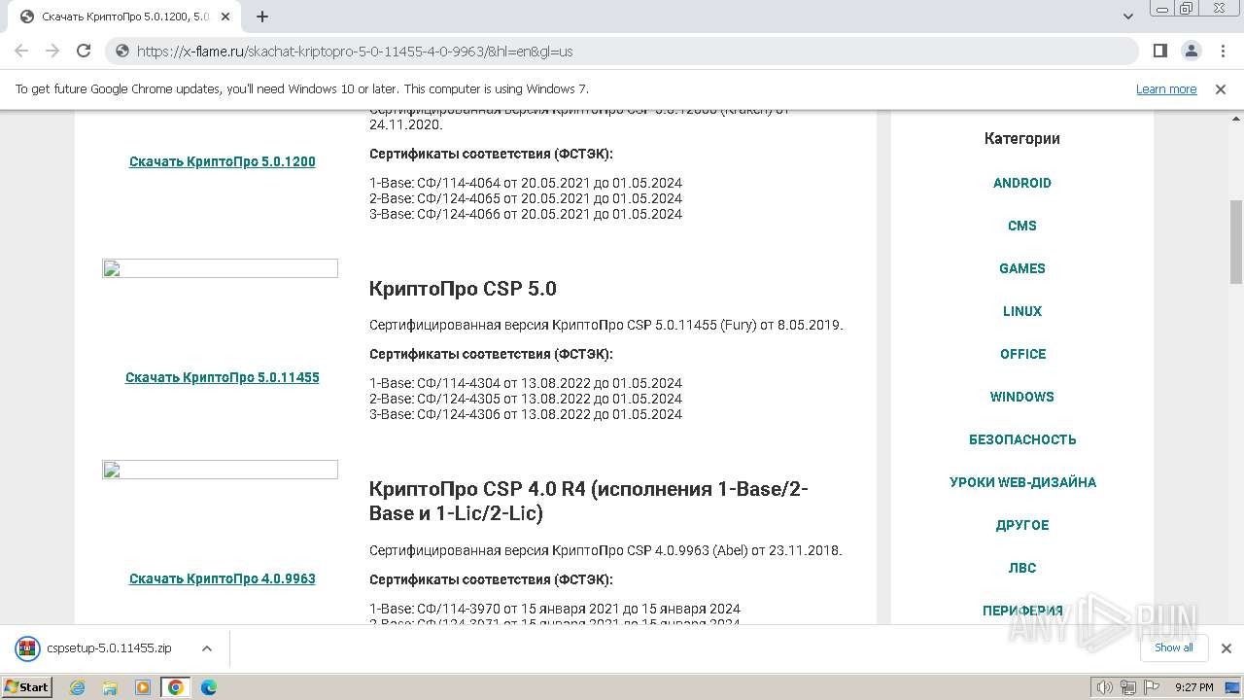
Task: Download via Скачать КриптоПро 5.0.11455 link
Action: click(x=223, y=377)
